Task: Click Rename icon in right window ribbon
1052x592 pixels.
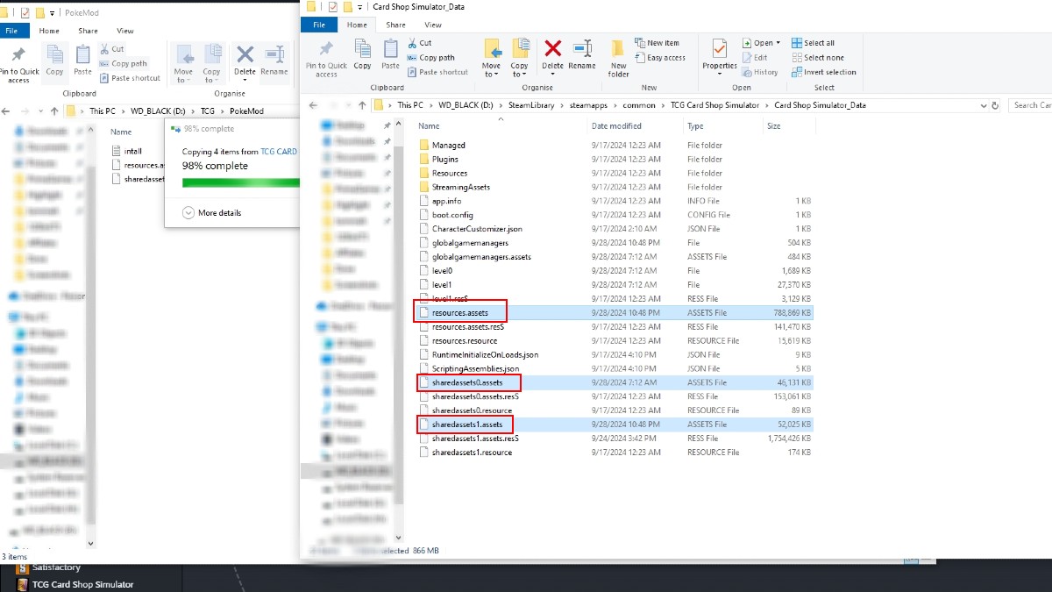Action: [581, 54]
